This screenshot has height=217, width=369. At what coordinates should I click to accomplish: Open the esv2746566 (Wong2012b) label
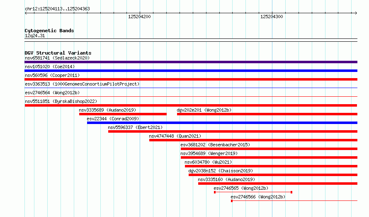coord(258,197)
